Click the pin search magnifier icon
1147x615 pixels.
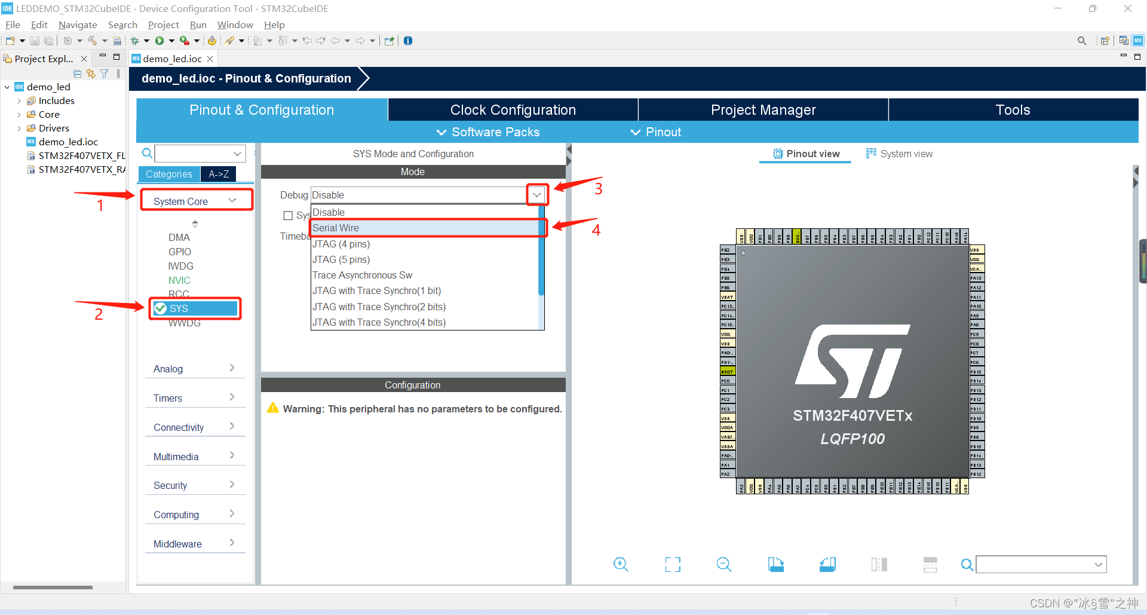click(967, 564)
